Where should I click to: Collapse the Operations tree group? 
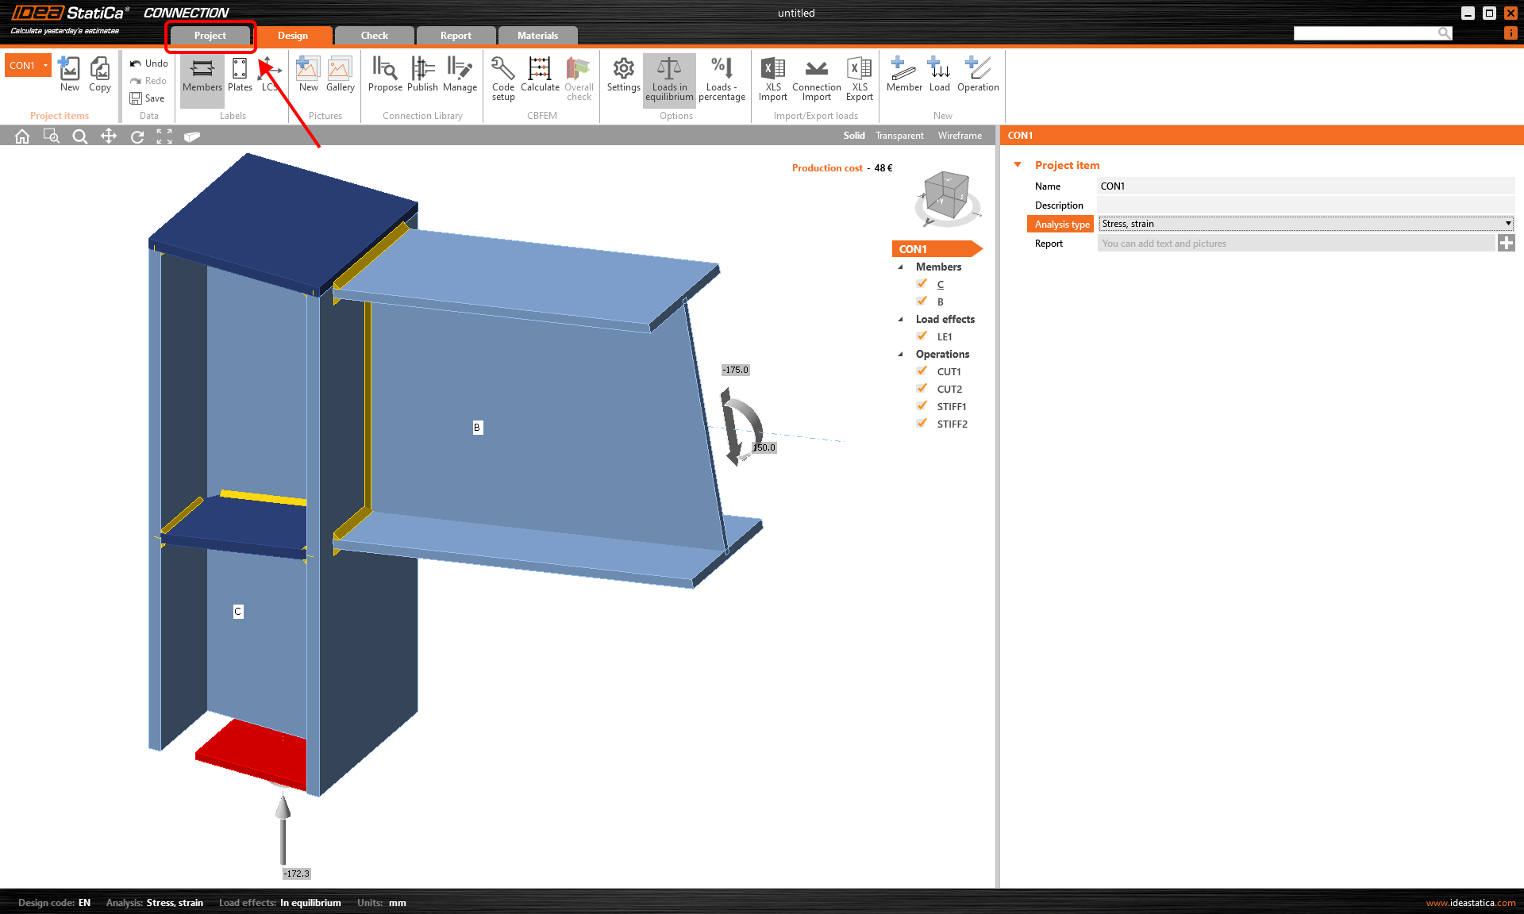pyautogui.click(x=901, y=354)
